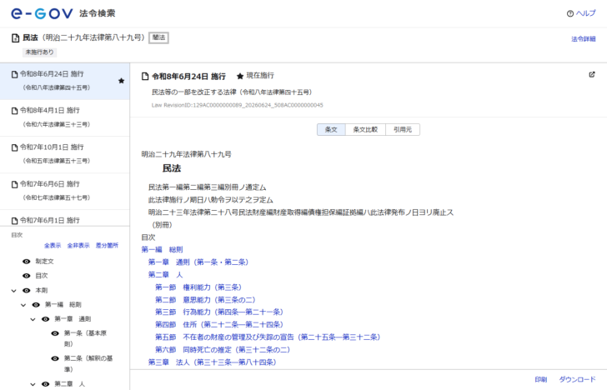This screenshot has width=607, height=390.
Task: Select the 条文 tab
Action: (x=331, y=130)
